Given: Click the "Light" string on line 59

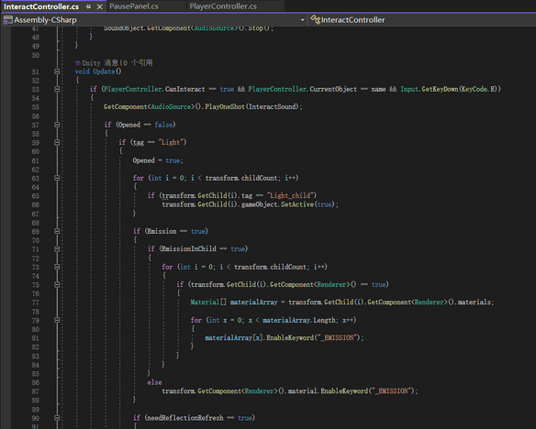Looking at the screenshot, I should pyautogui.click(x=171, y=142).
